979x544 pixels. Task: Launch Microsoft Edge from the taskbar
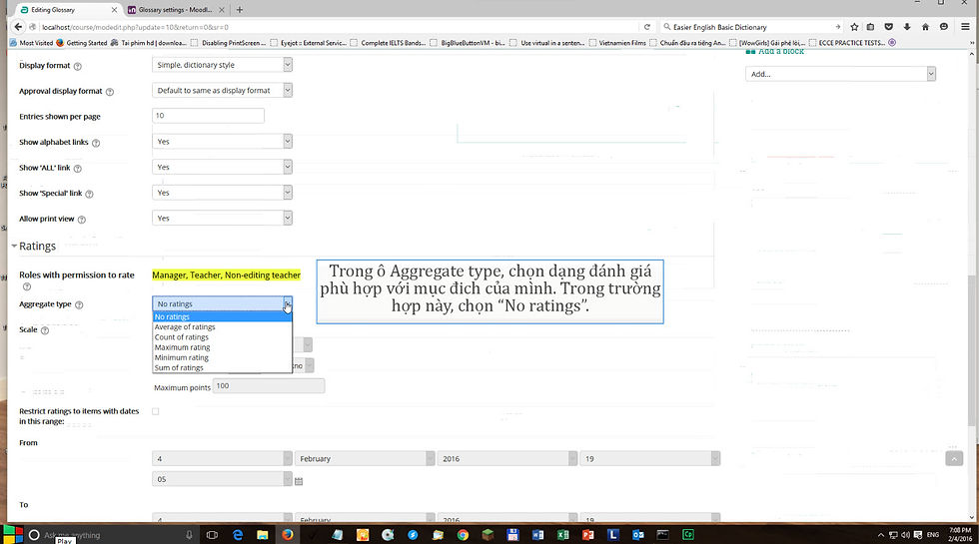(x=238, y=535)
